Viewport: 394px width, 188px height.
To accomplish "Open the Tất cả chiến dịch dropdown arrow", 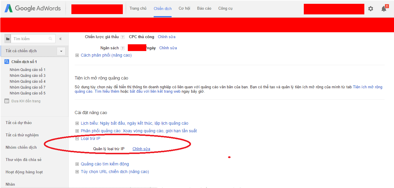I will 61,51.
